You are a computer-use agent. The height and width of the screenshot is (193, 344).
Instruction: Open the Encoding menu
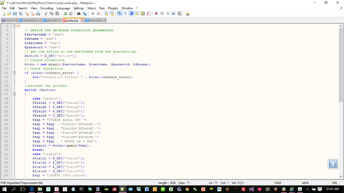(47, 8)
